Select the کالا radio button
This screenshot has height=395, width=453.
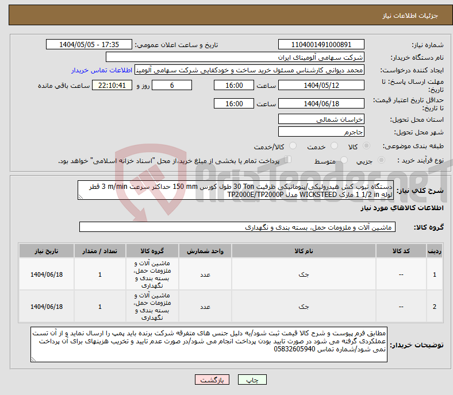pos(366,146)
